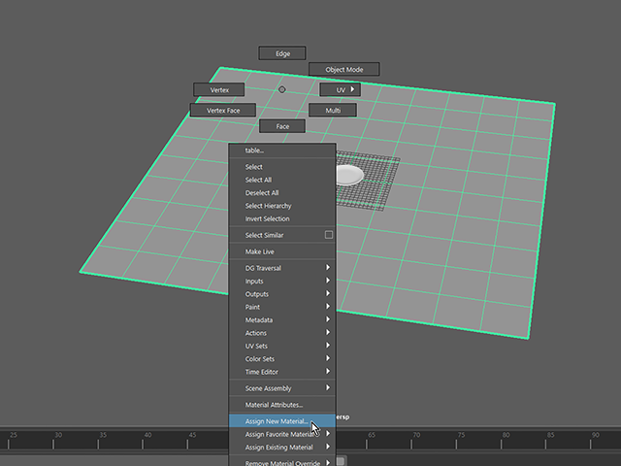Choose Vertex Face component mode

222,110
